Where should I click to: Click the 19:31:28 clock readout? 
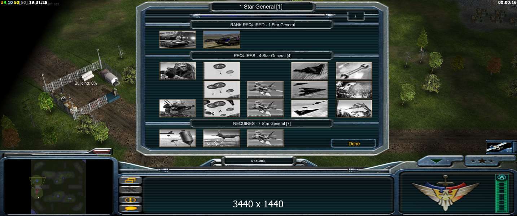[38, 2]
